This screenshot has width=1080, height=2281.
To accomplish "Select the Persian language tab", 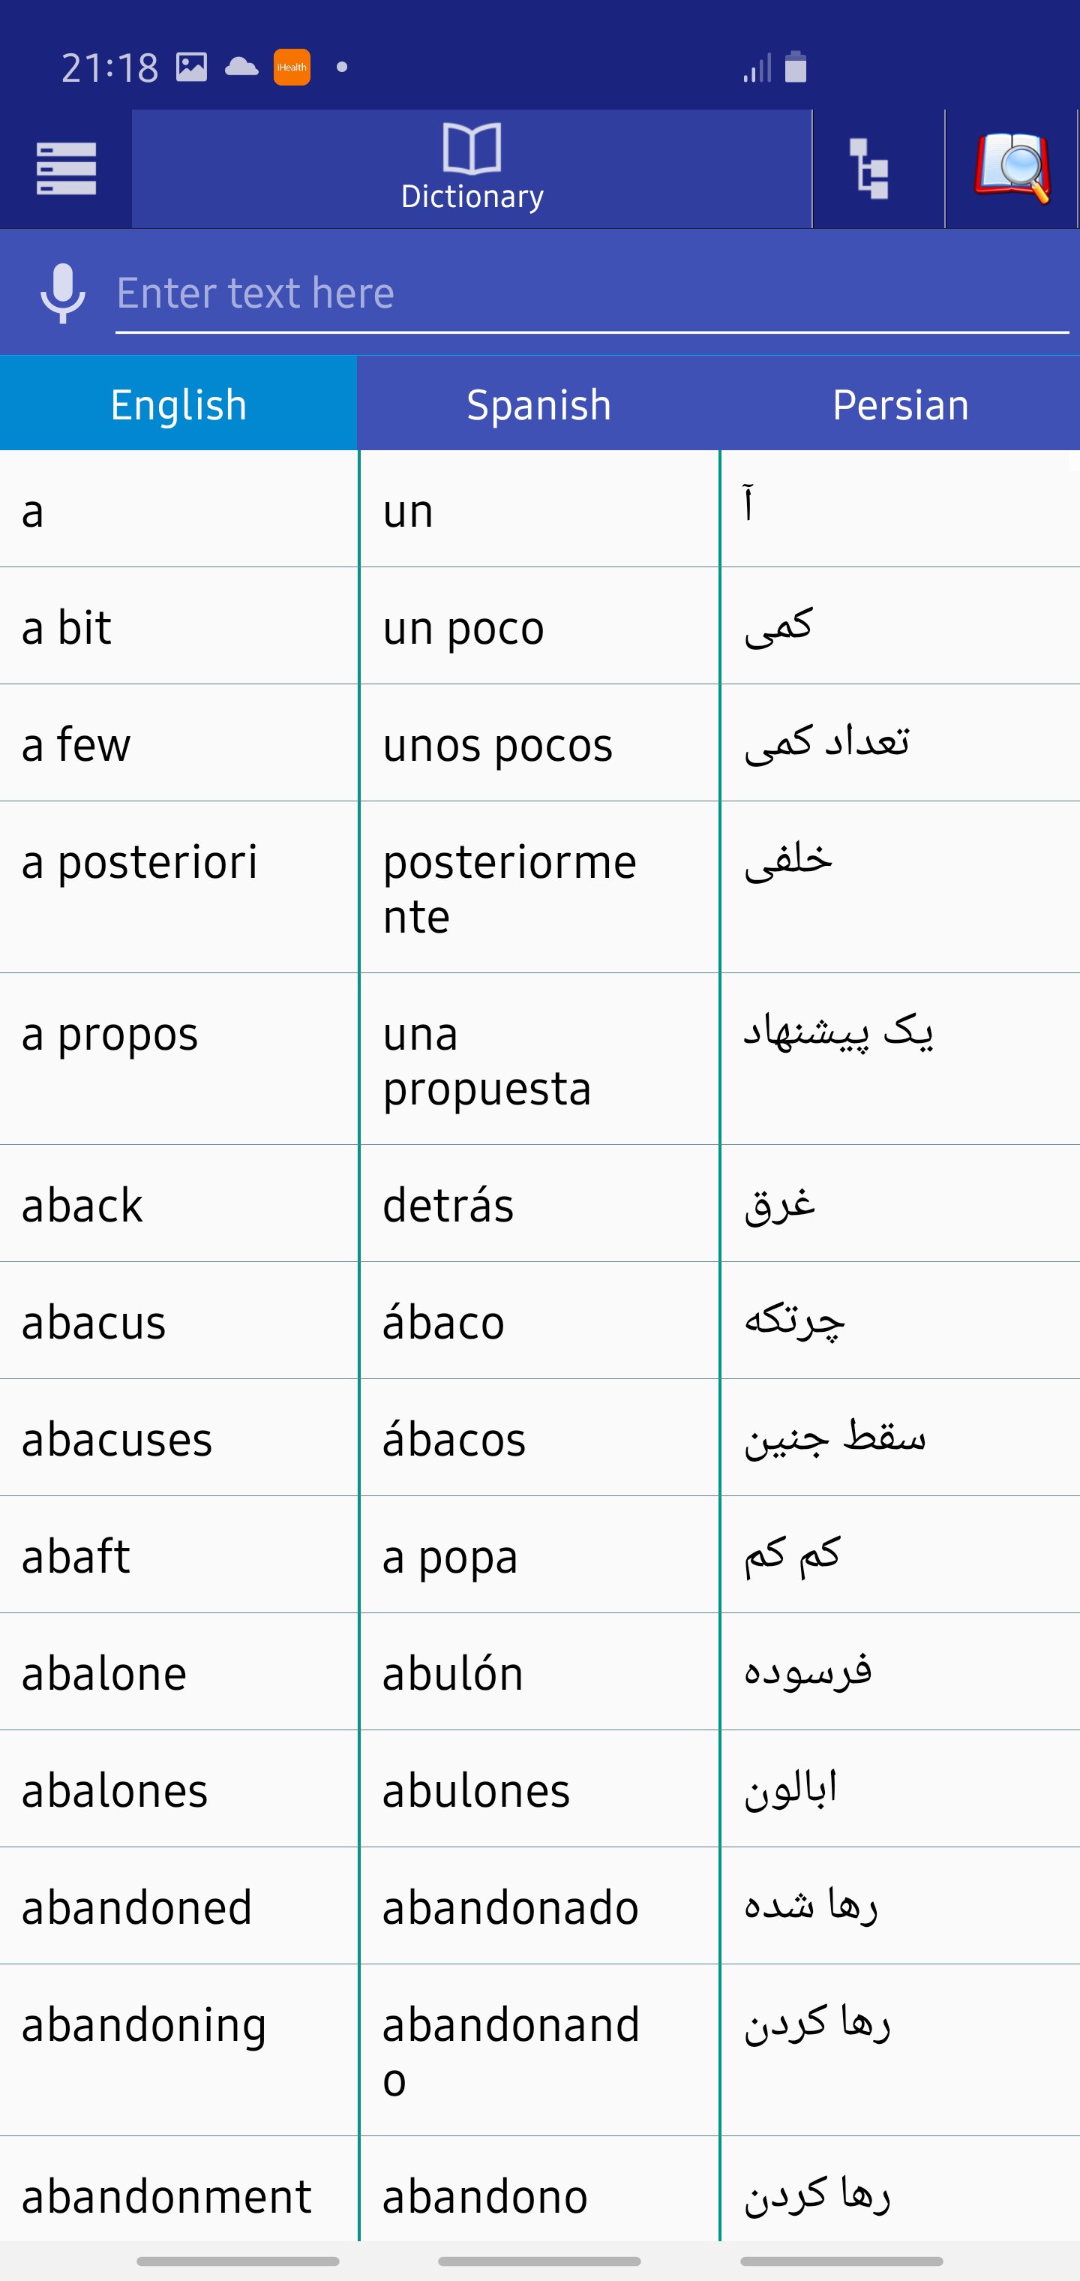I will pyautogui.click(x=900, y=404).
